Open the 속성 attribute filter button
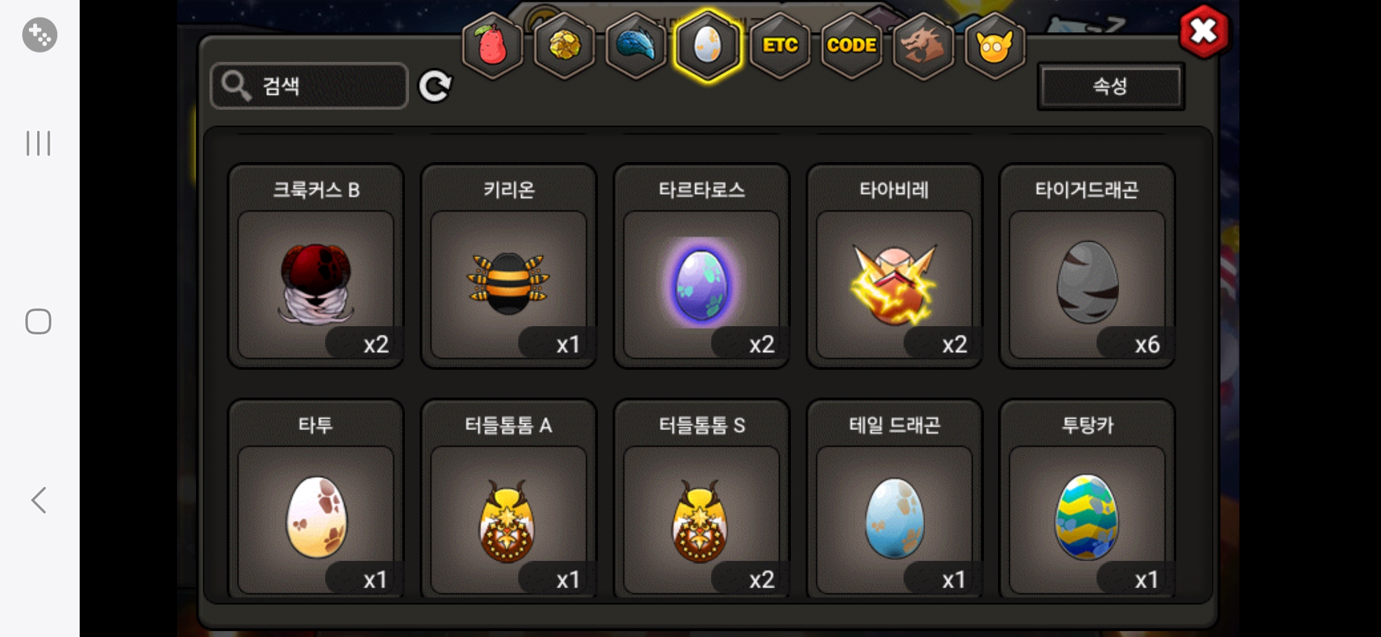 [x=1111, y=87]
